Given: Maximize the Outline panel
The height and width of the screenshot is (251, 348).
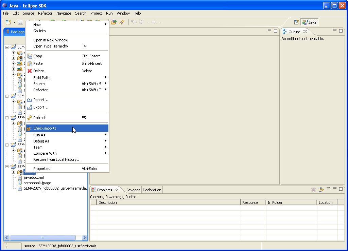Looking at the screenshot, I should (341, 31).
